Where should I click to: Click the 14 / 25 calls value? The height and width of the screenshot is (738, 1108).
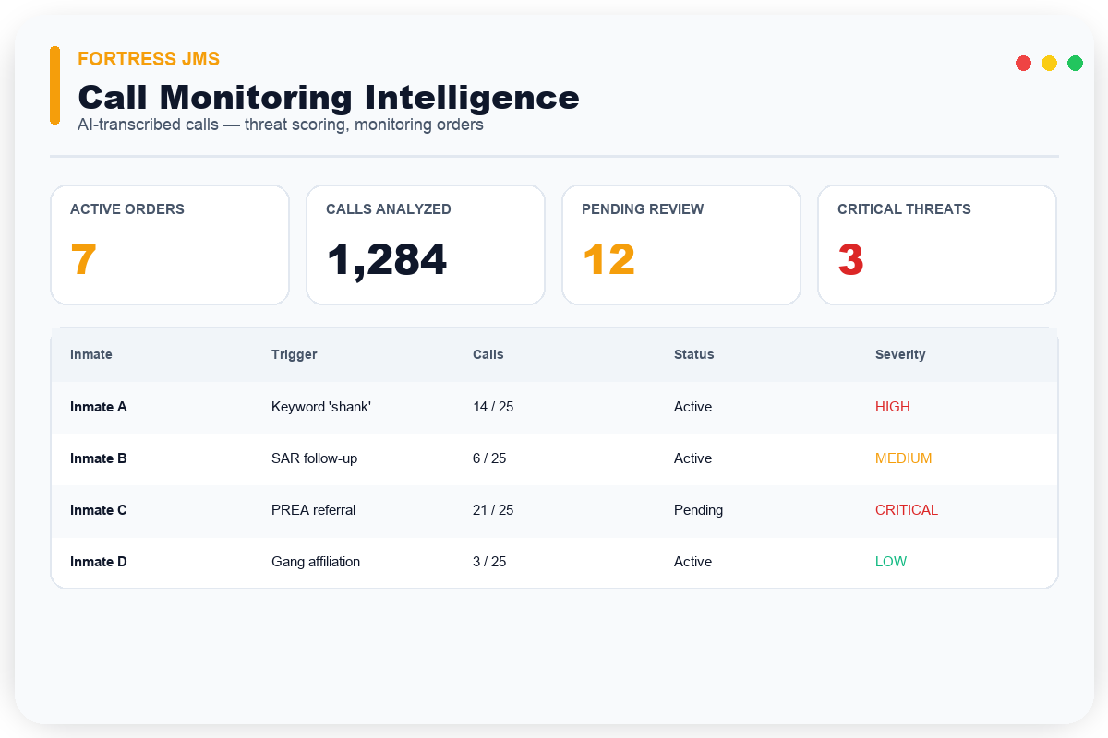click(493, 406)
